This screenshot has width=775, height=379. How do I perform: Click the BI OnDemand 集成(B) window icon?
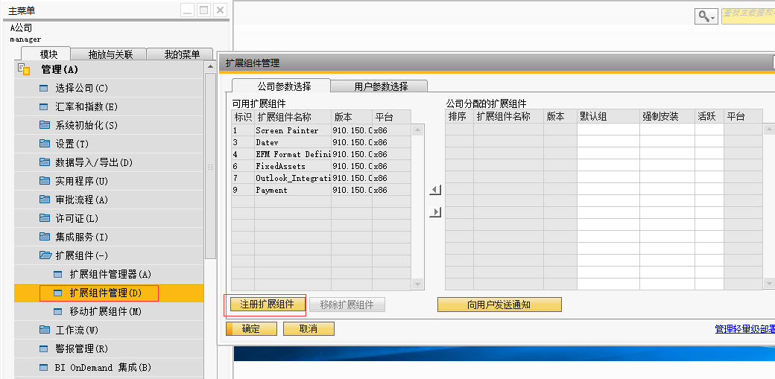tap(44, 368)
